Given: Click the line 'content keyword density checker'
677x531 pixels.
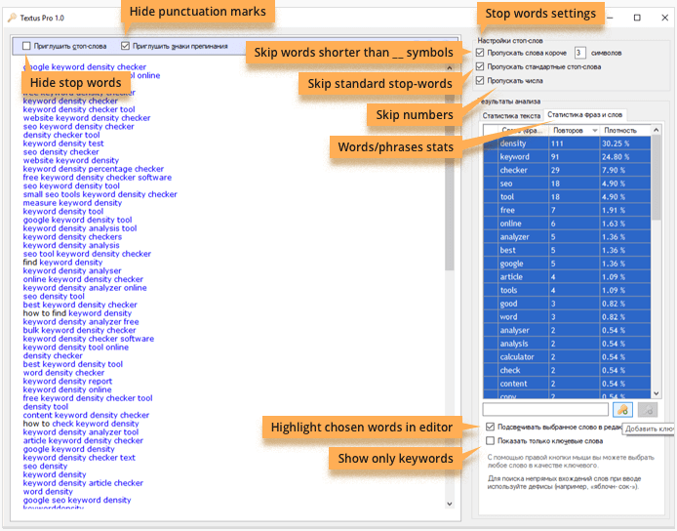Looking at the screenshot, I should pyautogui.click(x=87, y=415).
